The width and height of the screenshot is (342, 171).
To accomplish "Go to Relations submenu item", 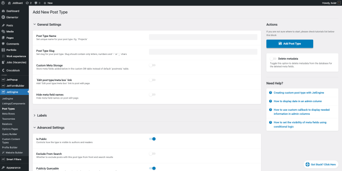I will [x=7, y=124].
